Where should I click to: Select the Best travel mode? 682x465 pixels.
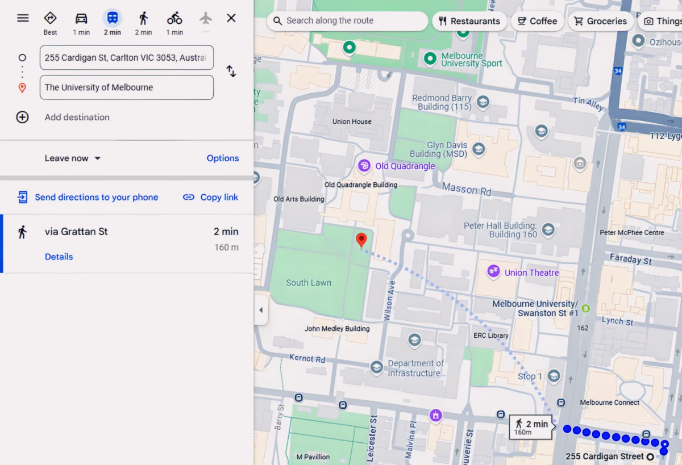click(x=51, y=23)
